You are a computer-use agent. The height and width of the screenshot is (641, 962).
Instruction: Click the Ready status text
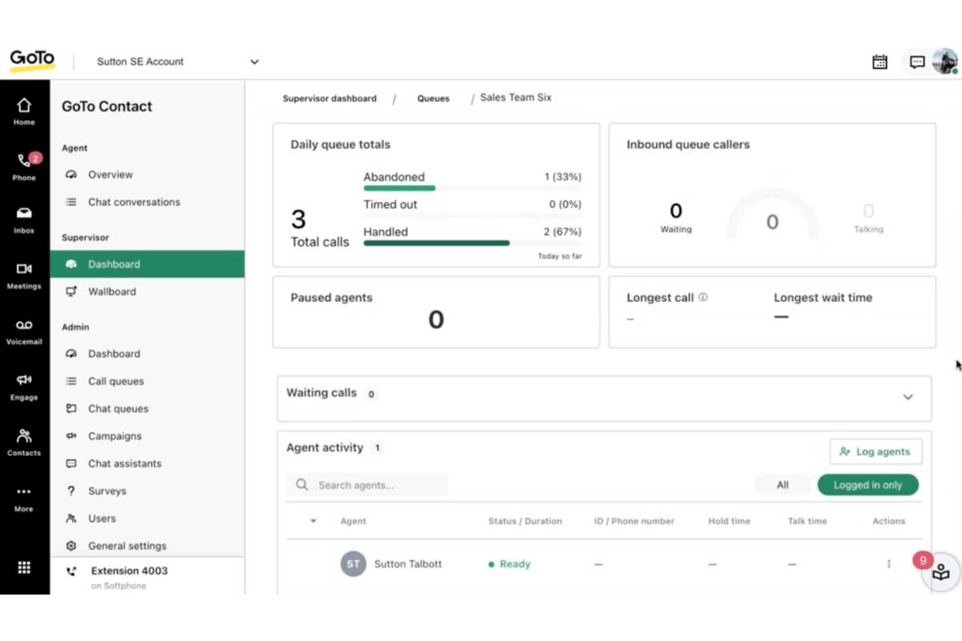[515, 564]
